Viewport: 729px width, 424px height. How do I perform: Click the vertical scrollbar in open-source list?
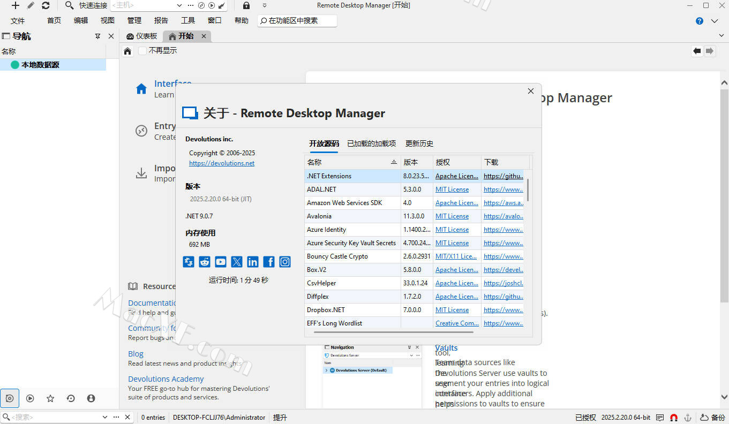pyautogui.click(x=528, y=190)
